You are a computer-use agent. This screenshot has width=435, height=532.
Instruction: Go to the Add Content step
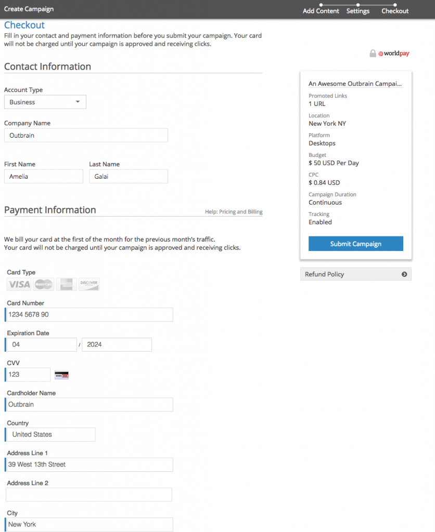point(321,11)
